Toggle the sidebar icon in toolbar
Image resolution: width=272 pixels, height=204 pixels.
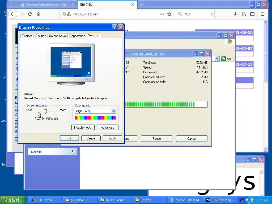(252, 14)
